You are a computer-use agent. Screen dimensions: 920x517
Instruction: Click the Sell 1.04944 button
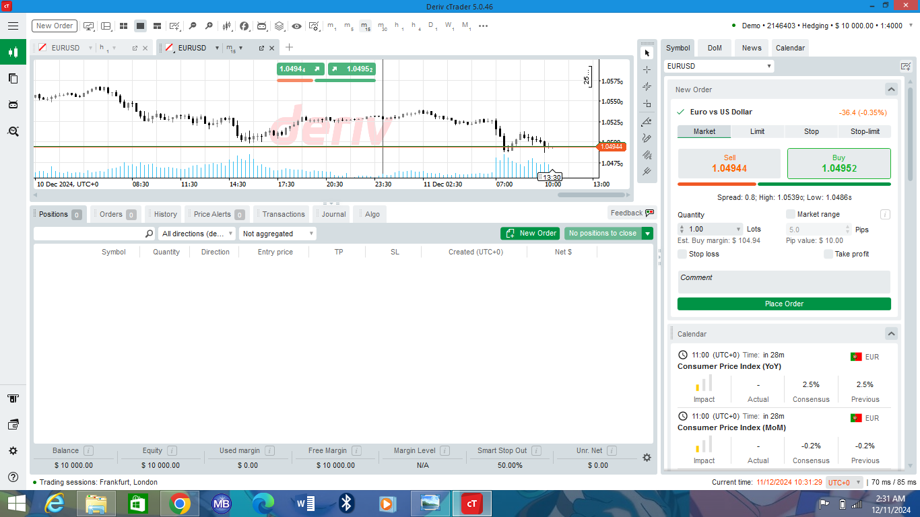pos(729,164)
